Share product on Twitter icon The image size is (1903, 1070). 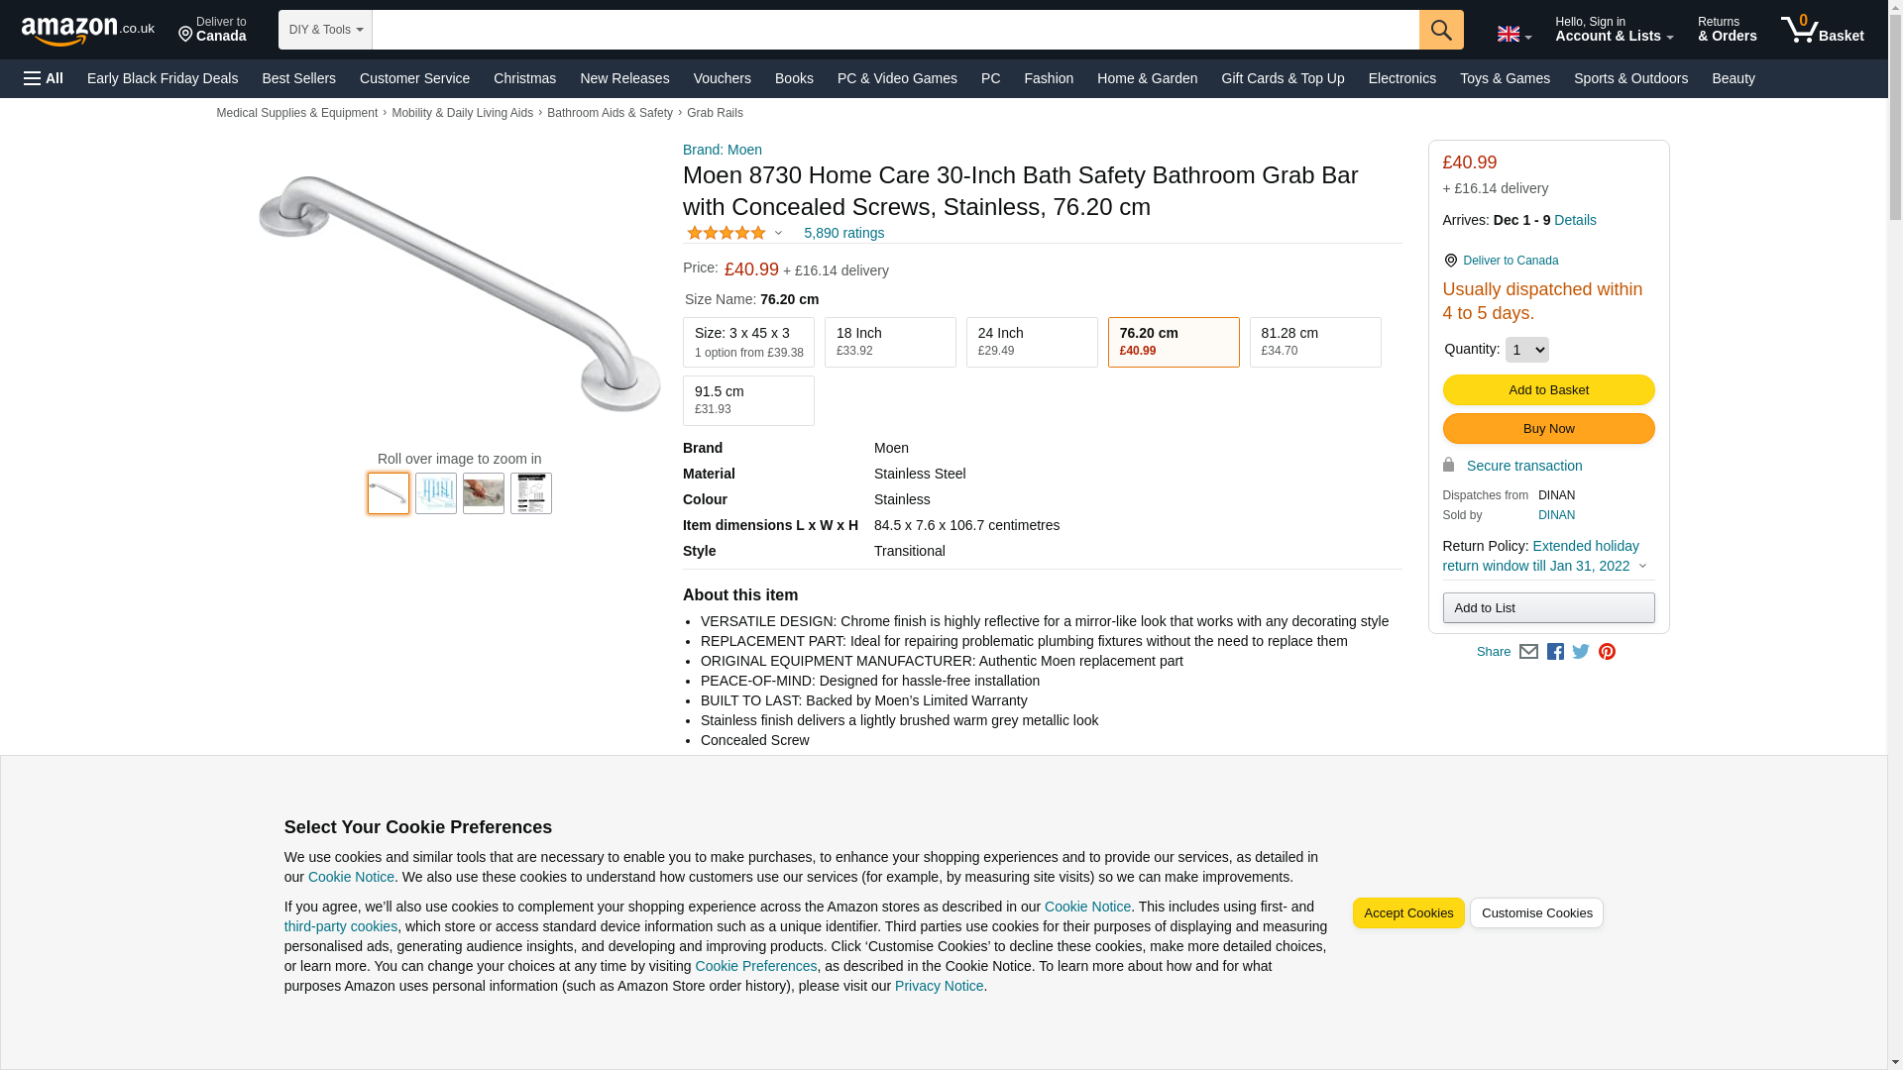point(1581,652)
